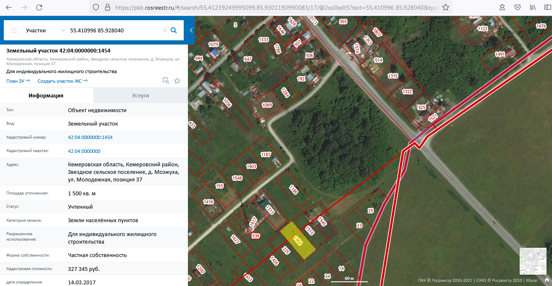552x286 pixels.
Task: Select parcel 1403 on the map
Action: point(251,167)
